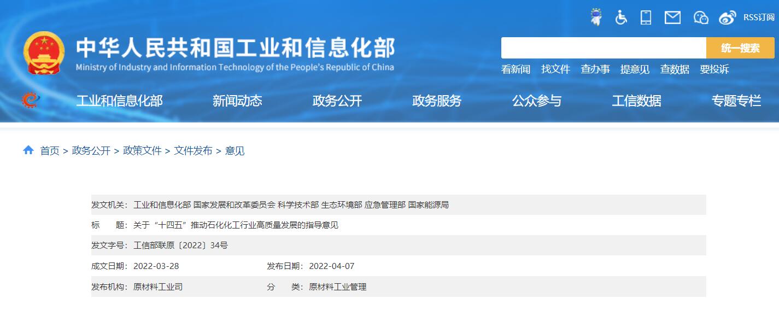Open the 公众参与 menu
Viewport: 779px width, 310px height.
[x=537, y=101]
